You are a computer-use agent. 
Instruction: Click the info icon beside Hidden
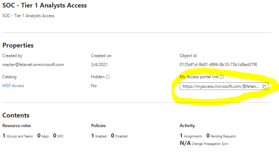point(108,77)
